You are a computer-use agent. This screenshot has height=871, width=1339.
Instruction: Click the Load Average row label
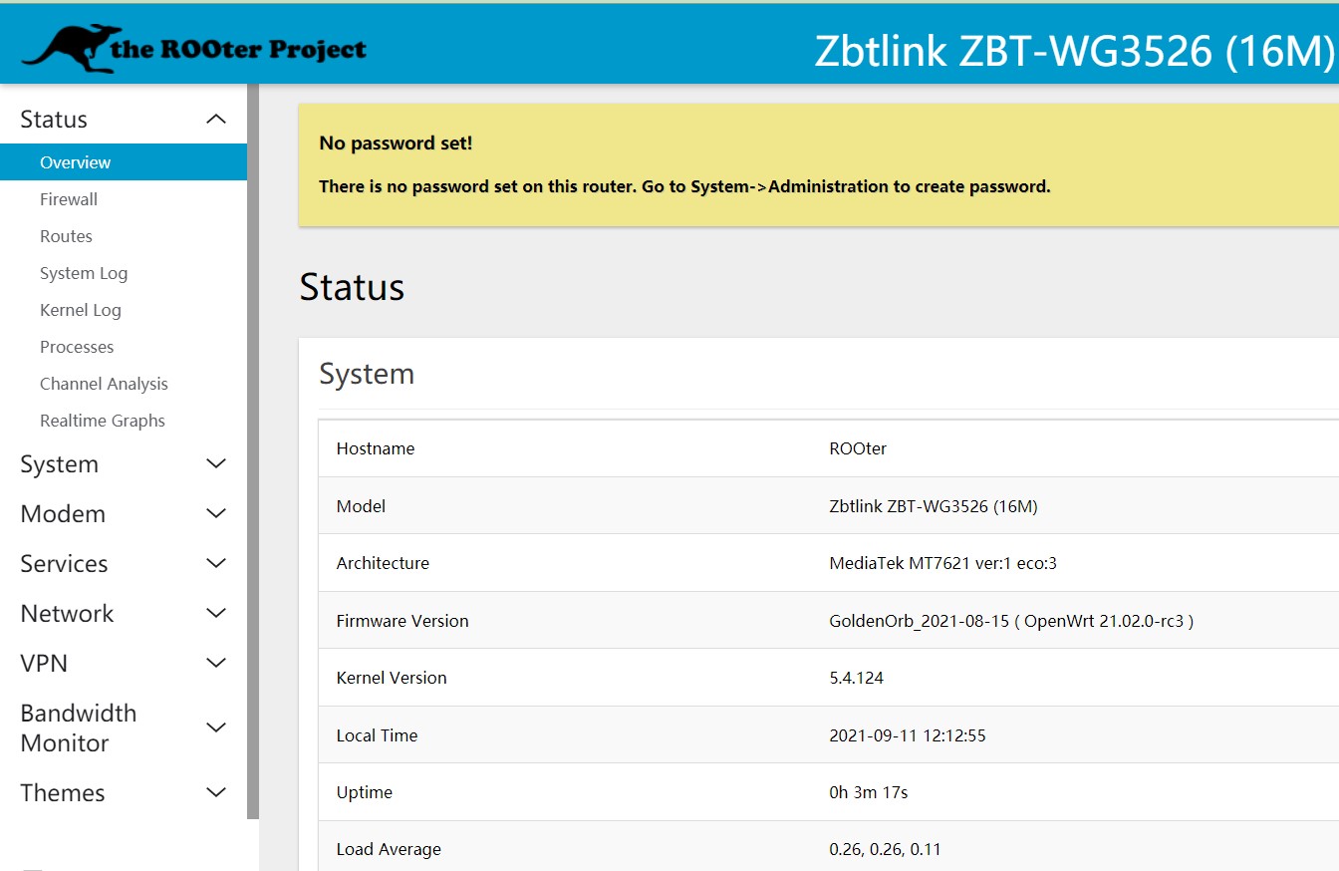pos(389,849)
